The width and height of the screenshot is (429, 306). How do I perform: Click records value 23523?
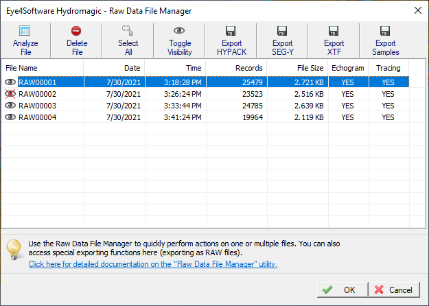coord(253,94)
